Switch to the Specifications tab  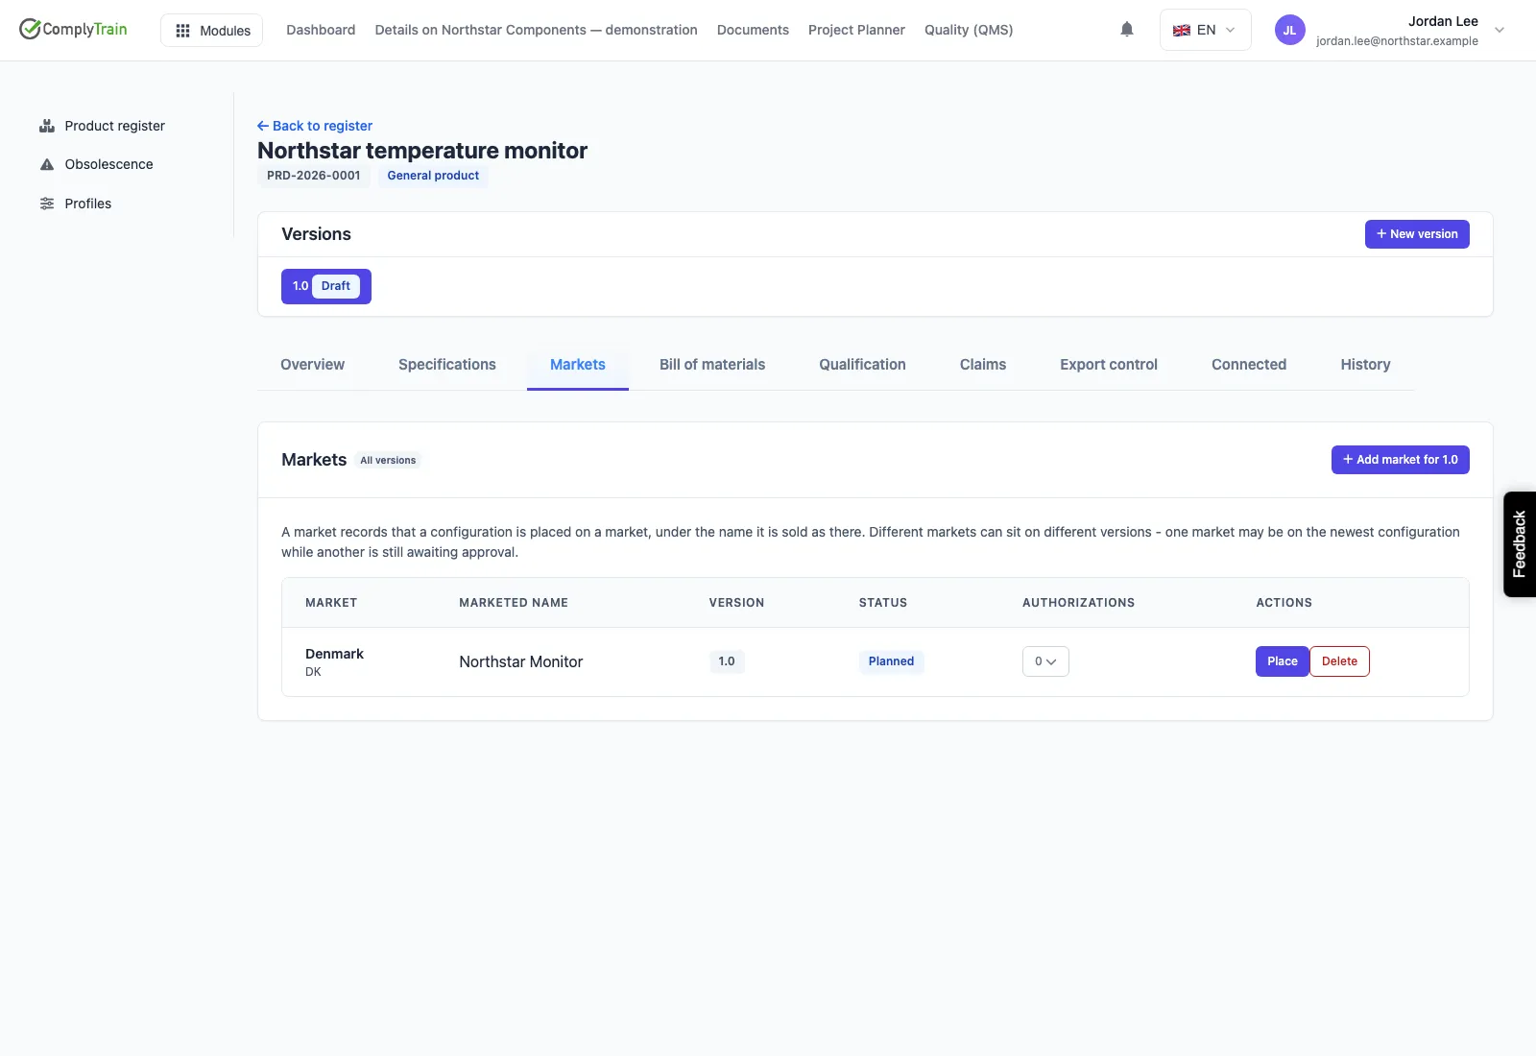(x=447, y=365)
